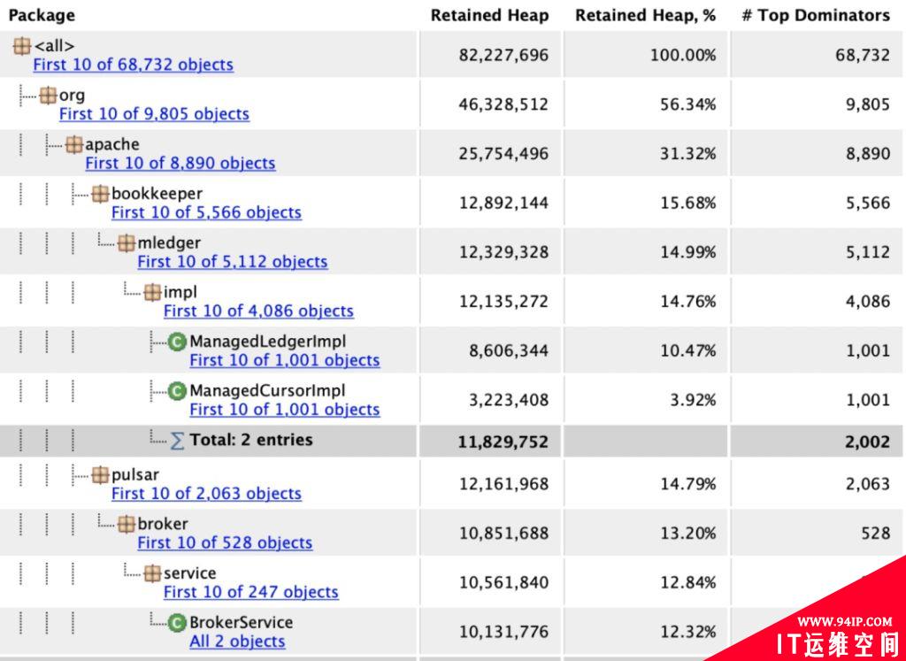Sort by Retained Heap, % column header
The width and height of the screenshot is (906, 661).
pos(645,16)
